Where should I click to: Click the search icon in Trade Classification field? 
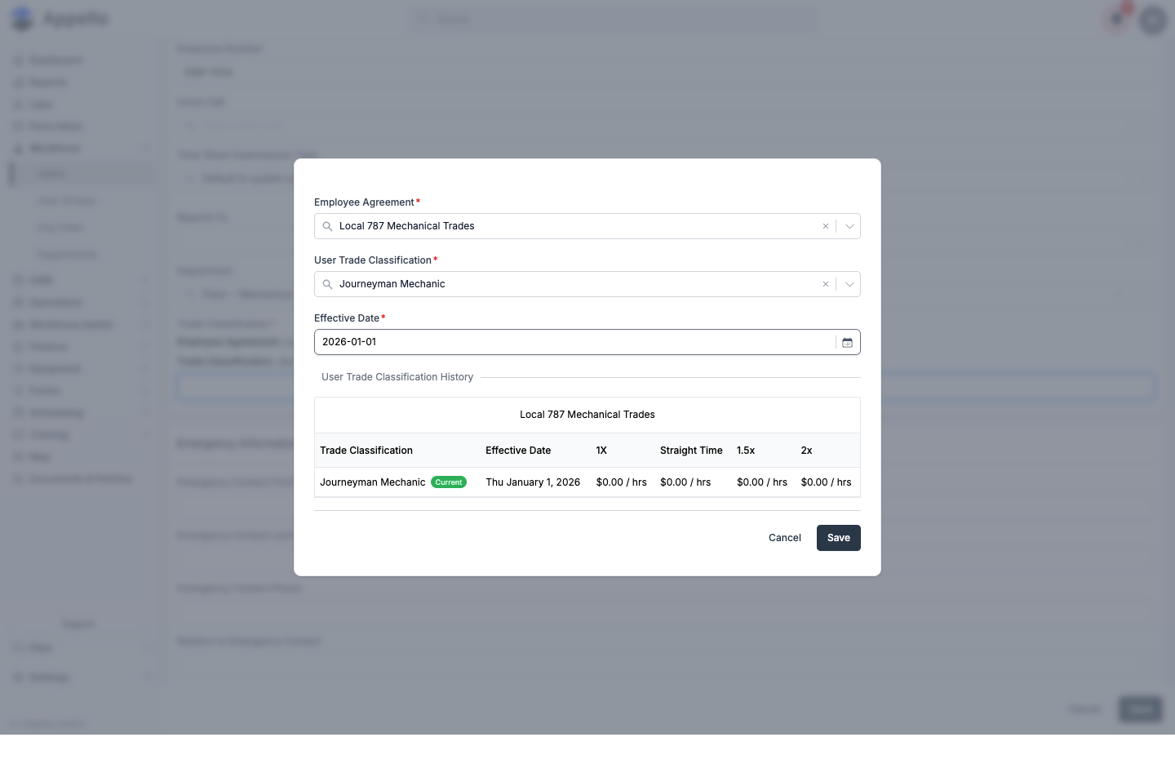pos(327,284)
